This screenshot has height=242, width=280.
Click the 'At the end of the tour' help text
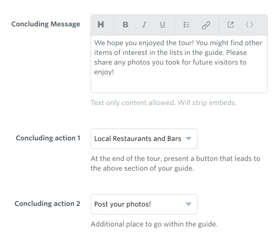coord(175,163)
